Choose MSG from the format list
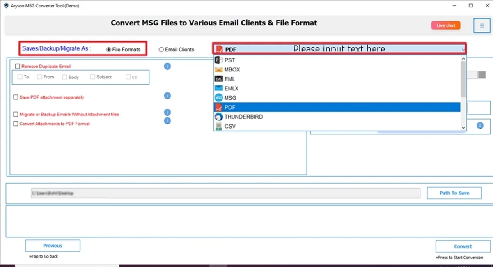The height and width of the screenshot is (267, 493). [x=337, y=98]
